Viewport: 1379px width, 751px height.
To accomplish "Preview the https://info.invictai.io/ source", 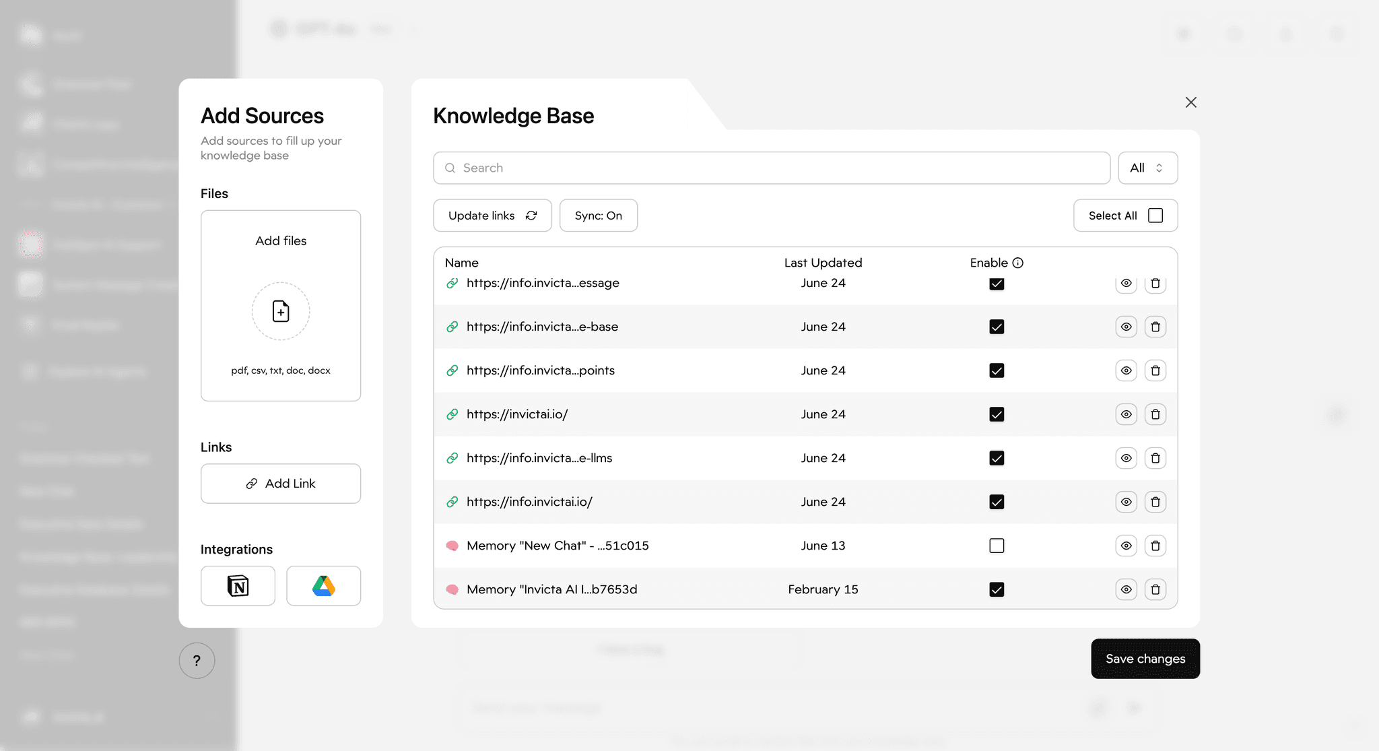I will [x=1126, y=502].
